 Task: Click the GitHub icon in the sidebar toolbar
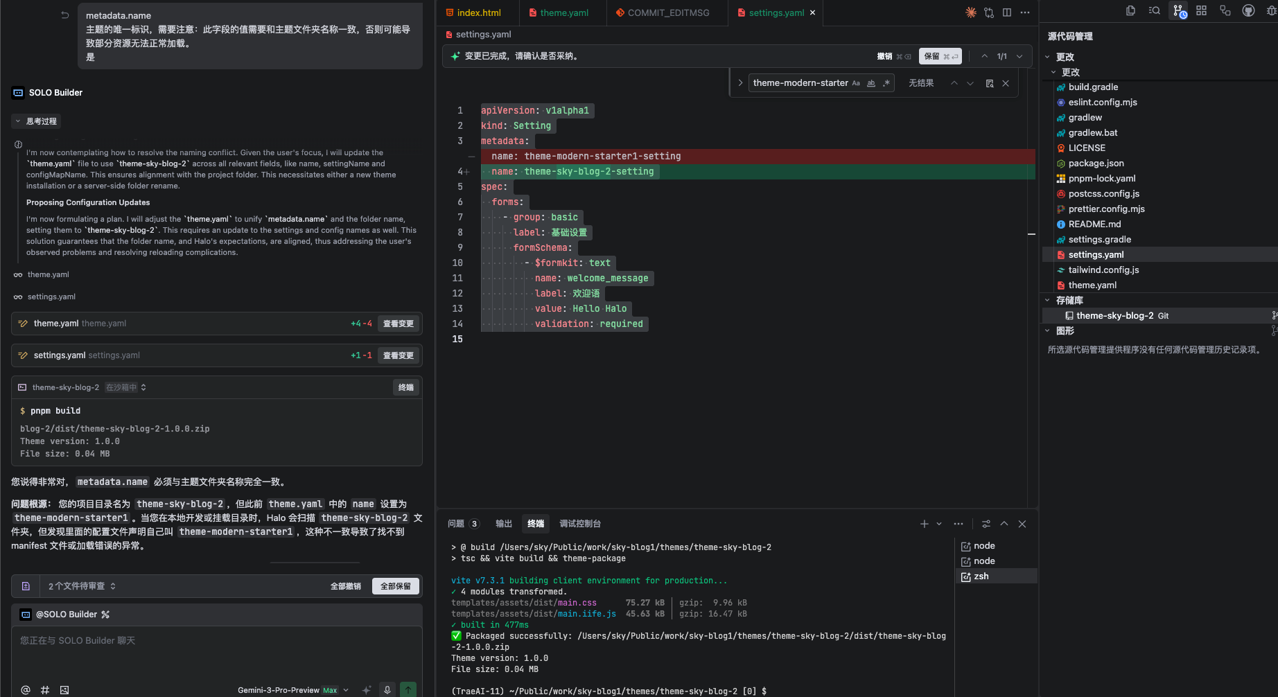[1248, 11]
